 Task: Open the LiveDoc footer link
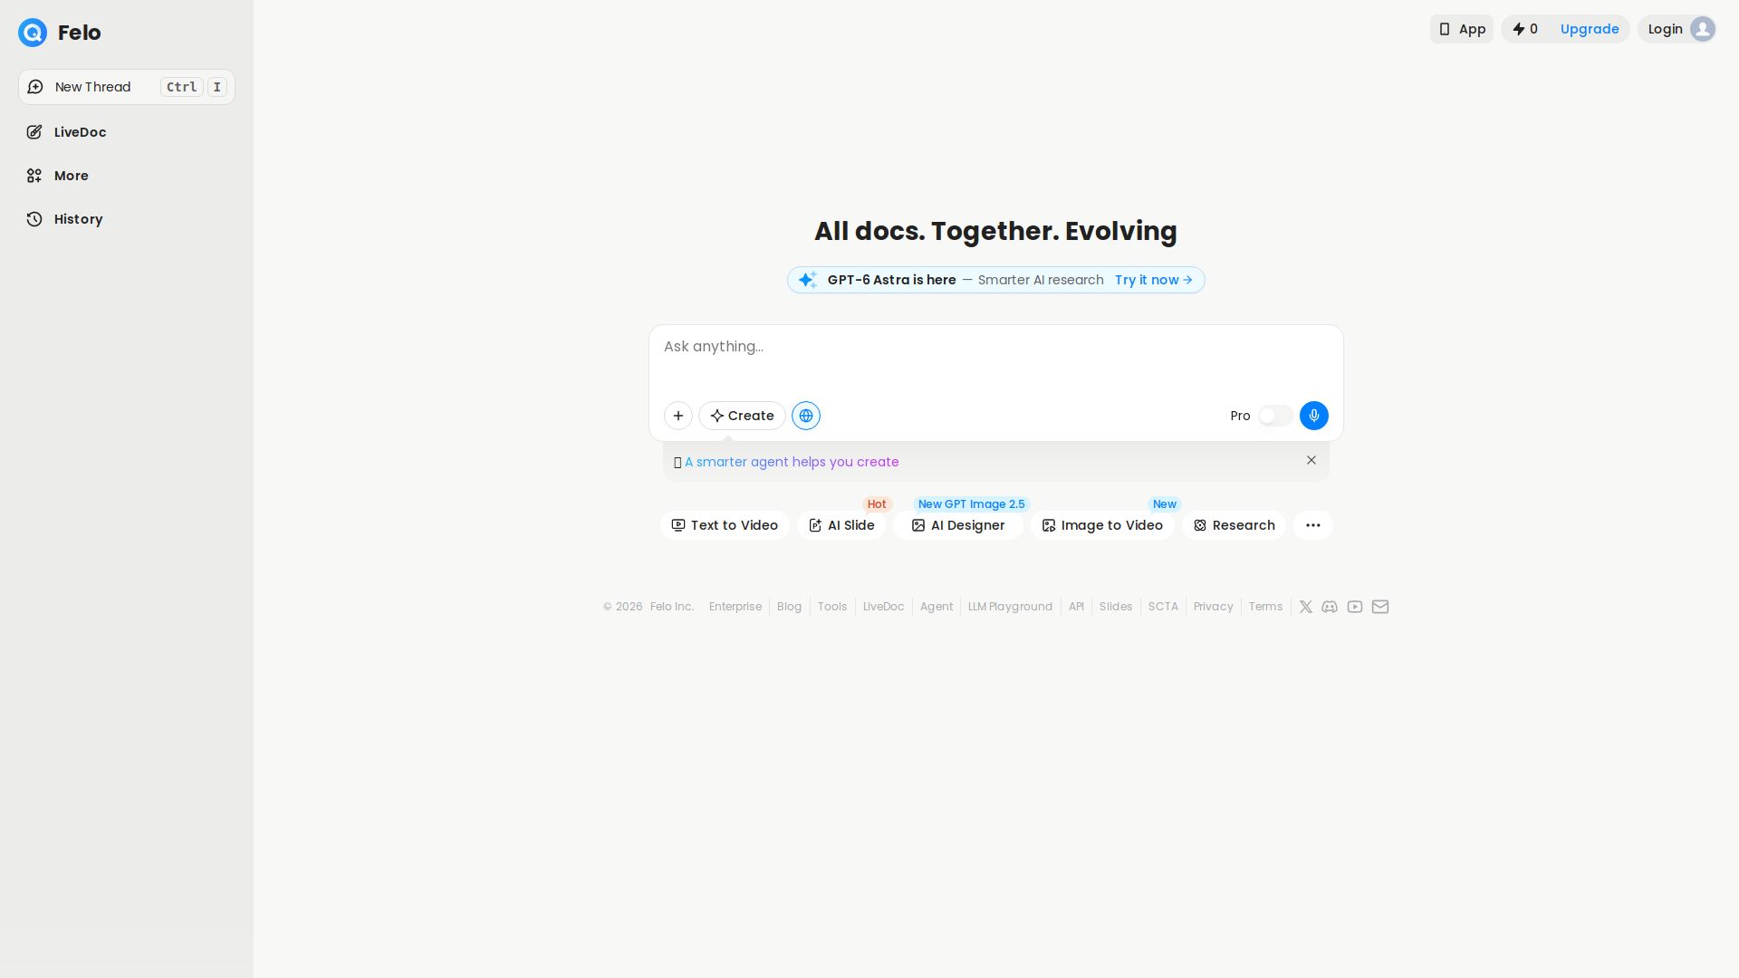click(883, 607)
